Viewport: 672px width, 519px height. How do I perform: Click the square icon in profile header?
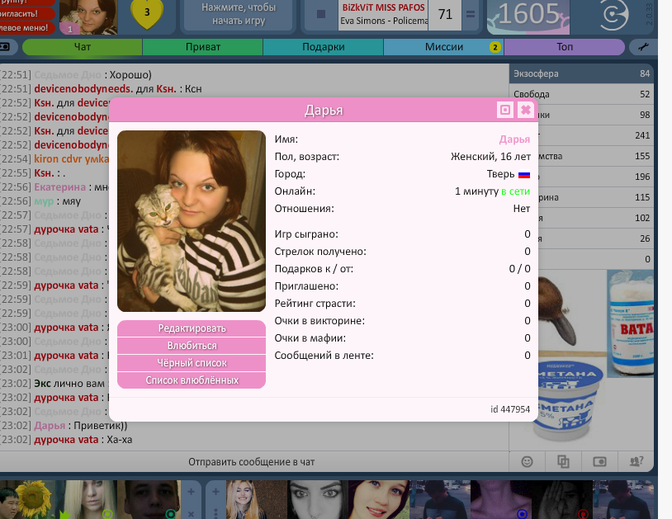pyautogui.click(x=505, y=110)
